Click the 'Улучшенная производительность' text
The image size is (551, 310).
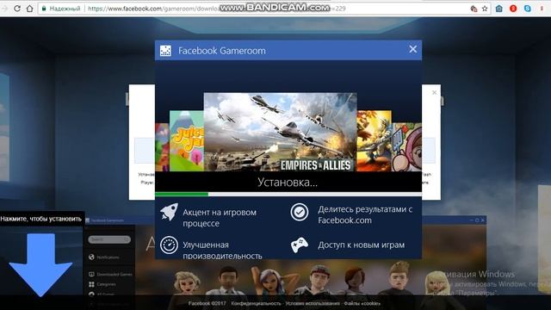[x=222, y=251]
